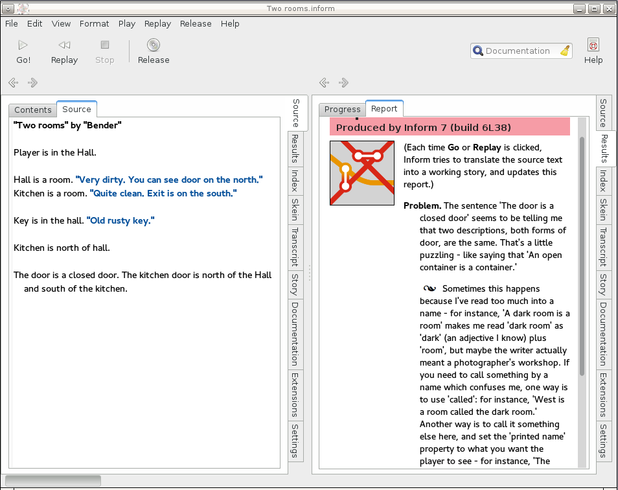Go back in left panel history
This screenshot has width=618, height=490.
pos(14,83)
